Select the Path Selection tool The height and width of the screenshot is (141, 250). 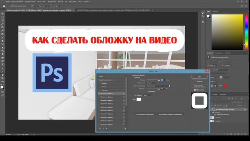pos(2,68)
